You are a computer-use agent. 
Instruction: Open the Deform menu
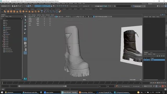63,3
